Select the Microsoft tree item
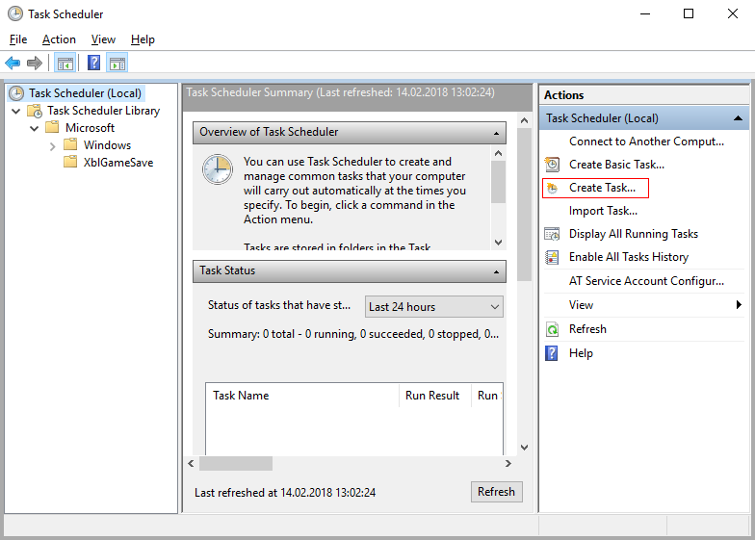This screenshot has width=755, height=540. click(x=91, y=128)
